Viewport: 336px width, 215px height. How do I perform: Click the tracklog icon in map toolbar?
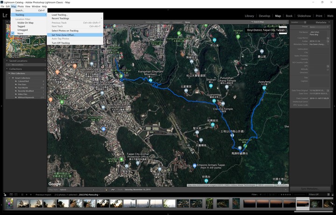pos(113,189)
